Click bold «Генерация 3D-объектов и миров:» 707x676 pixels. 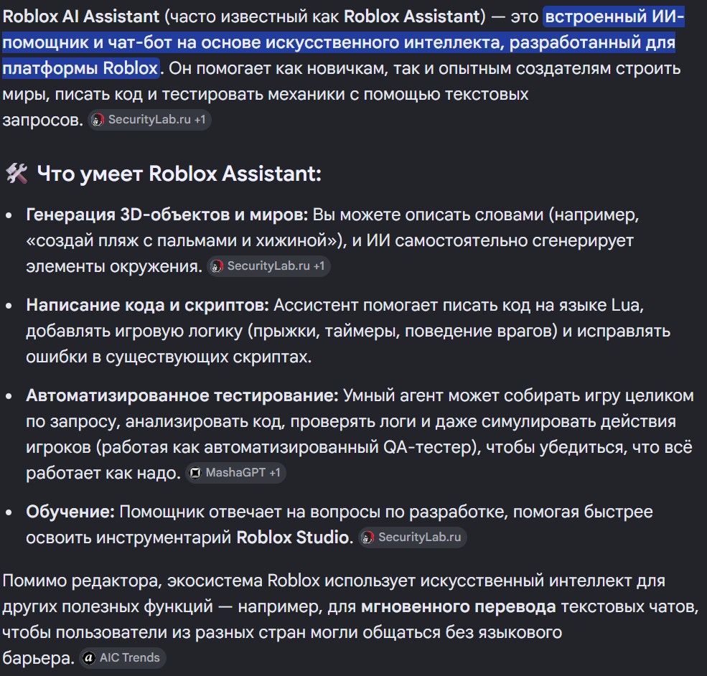click(x=167, y=215)
